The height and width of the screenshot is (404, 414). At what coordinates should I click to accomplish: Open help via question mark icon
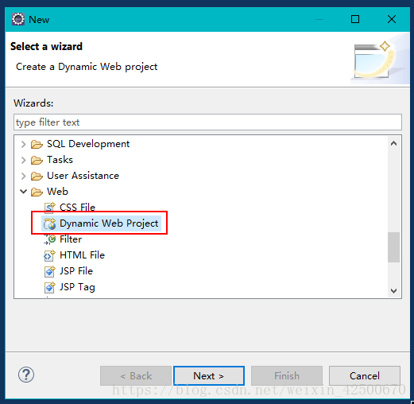pyautogui.click(x=26, y=375)
